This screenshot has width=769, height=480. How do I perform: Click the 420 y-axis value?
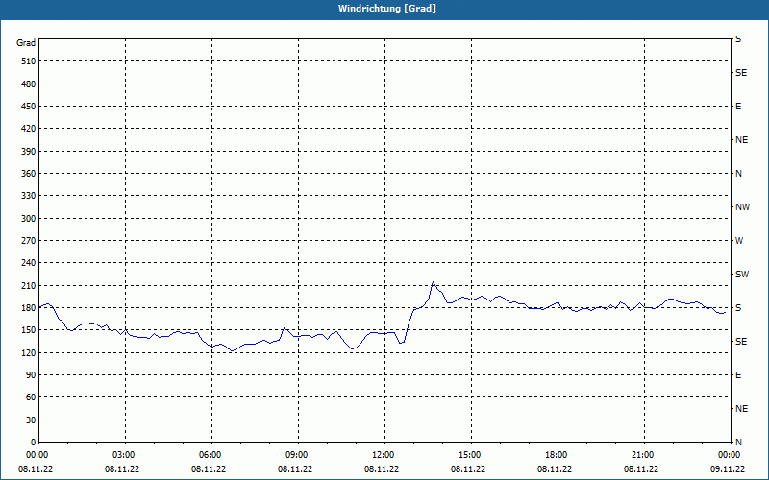pos(29,129)
